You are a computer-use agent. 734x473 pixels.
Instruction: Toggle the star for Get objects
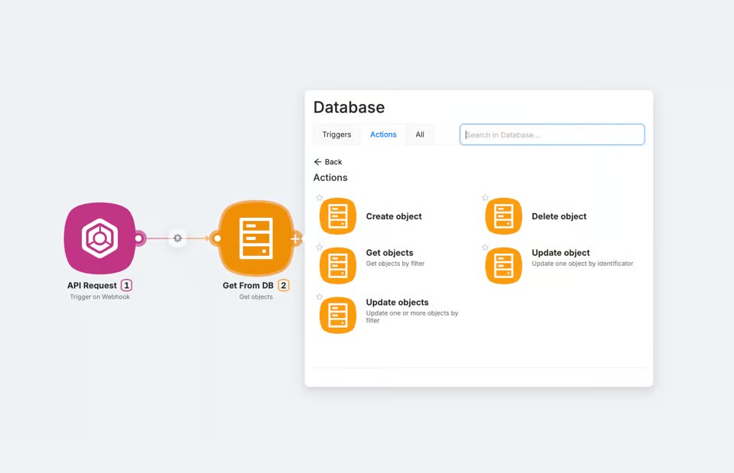320,248
